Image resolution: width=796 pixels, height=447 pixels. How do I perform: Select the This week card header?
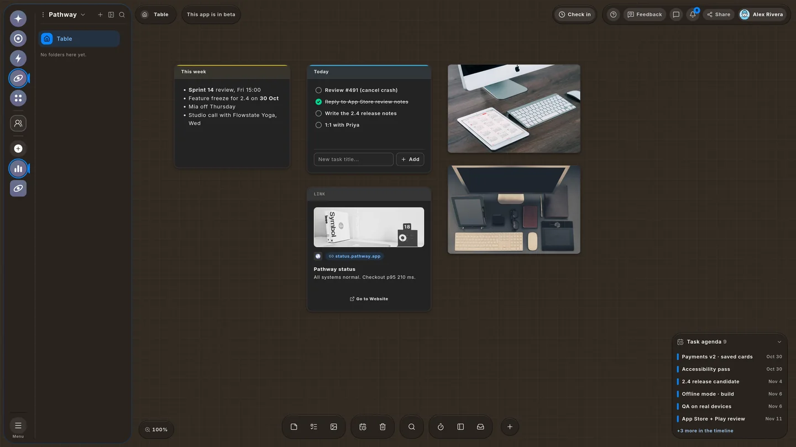232,72
